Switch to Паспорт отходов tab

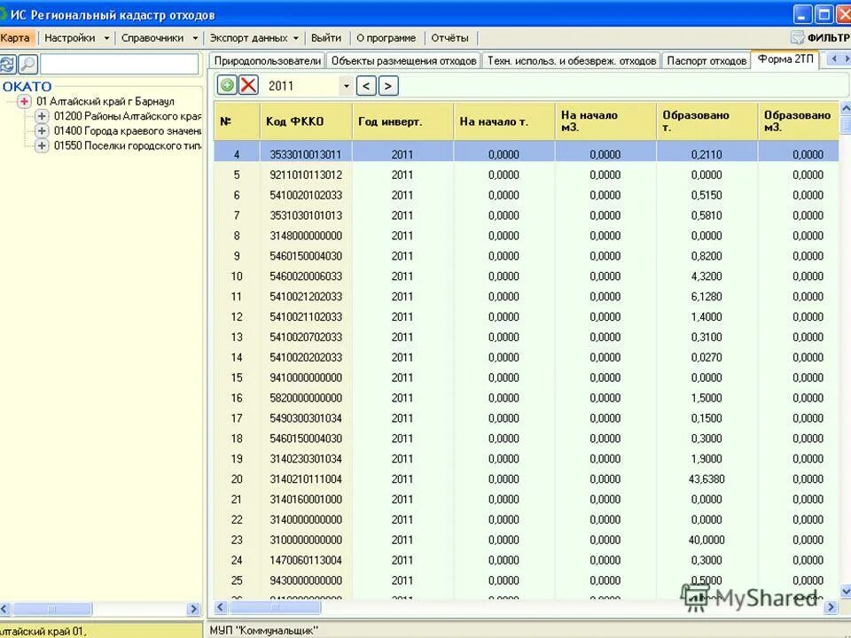tap(707, 61)
